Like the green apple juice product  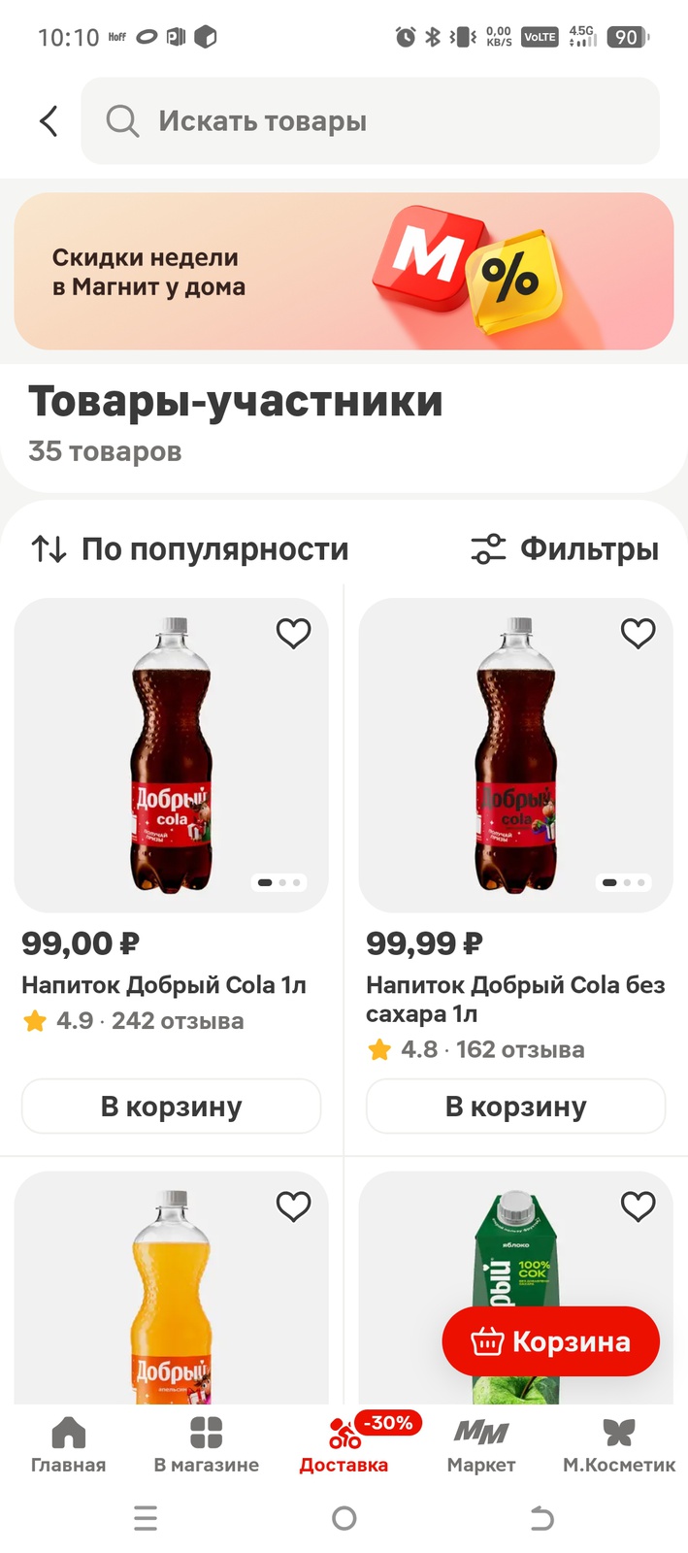(x=638, y=1206)
